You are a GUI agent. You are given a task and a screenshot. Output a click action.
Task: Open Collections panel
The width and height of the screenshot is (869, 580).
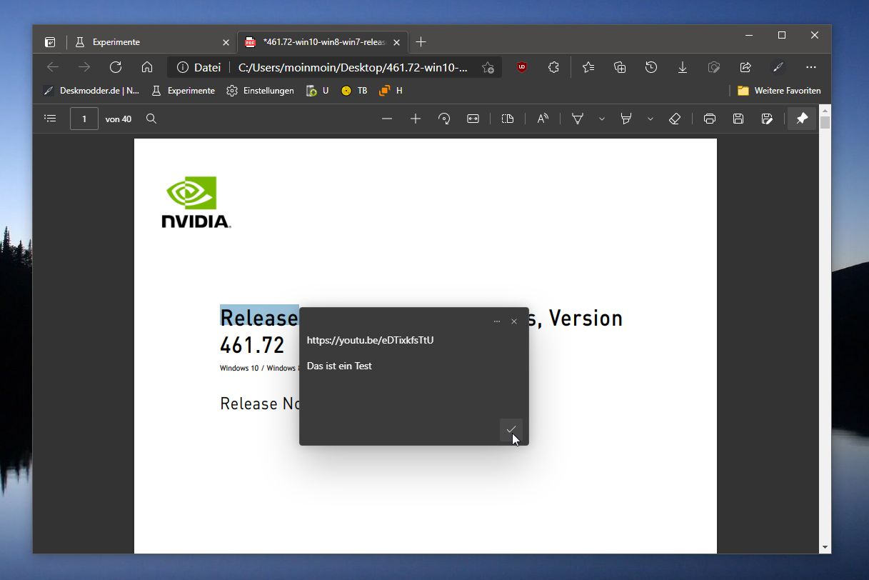pos(620,67)
